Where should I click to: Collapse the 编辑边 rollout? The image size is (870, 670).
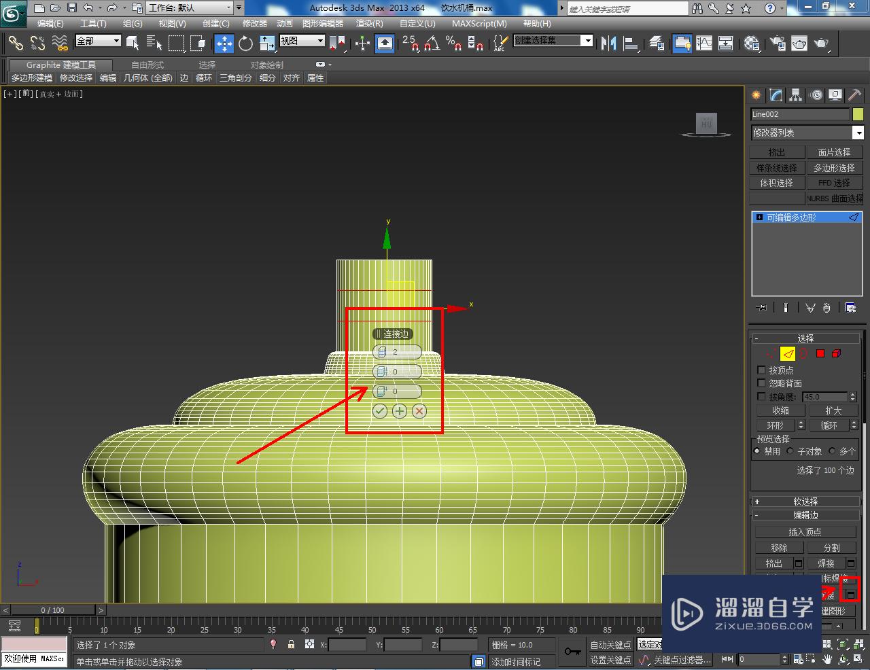(x=806, y=515)
